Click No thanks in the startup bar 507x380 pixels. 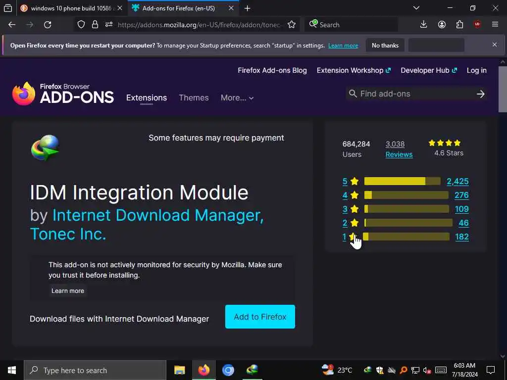(x=385, y=45)
